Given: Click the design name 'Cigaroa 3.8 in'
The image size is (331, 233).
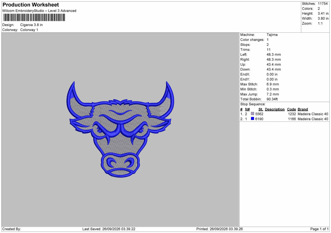Looking at the screenshot, I should click(31, 25).
